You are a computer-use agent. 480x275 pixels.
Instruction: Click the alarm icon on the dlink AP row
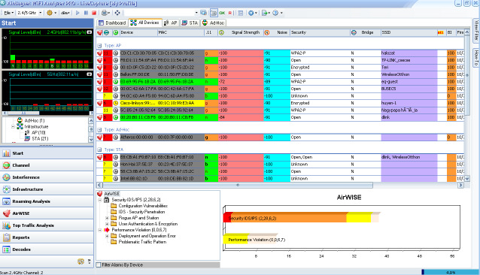99,117
